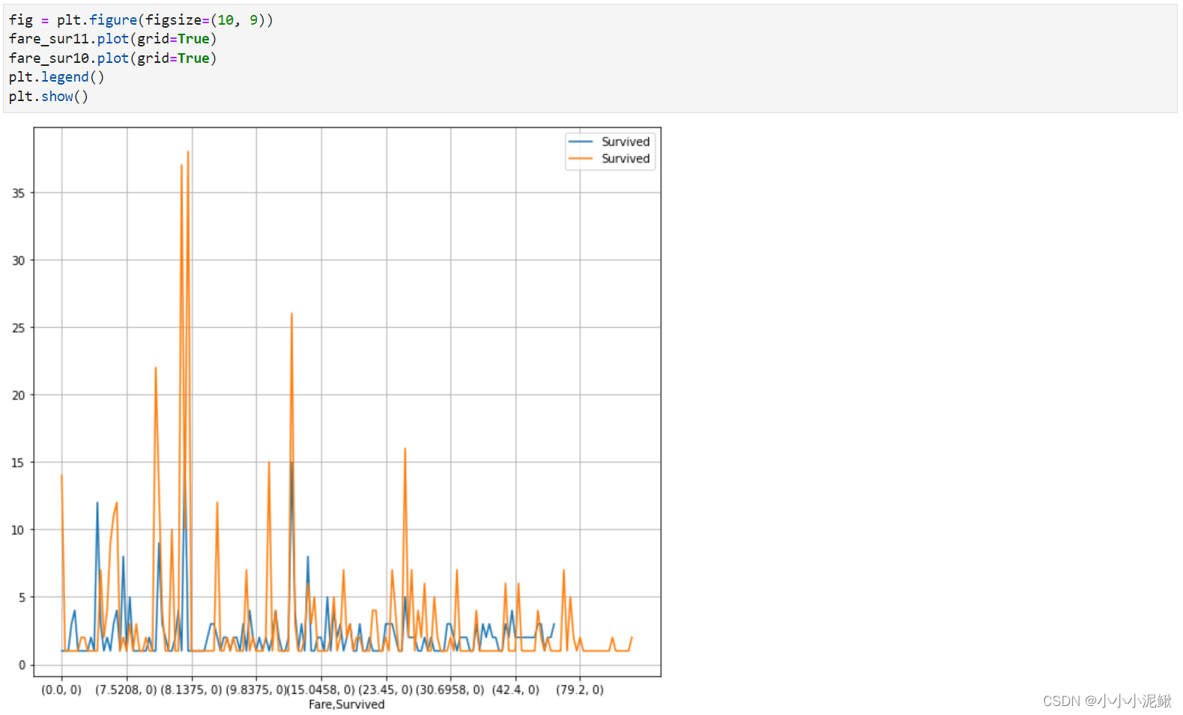
Task: Click the y-axis tick label '15'
Action: pos(18,463)
